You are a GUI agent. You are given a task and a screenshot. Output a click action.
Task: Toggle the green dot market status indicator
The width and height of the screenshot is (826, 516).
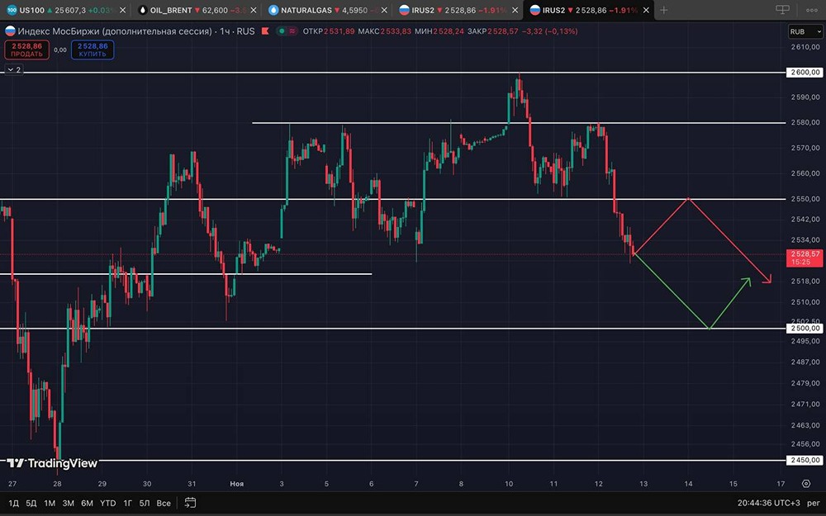tap(282, 31)
